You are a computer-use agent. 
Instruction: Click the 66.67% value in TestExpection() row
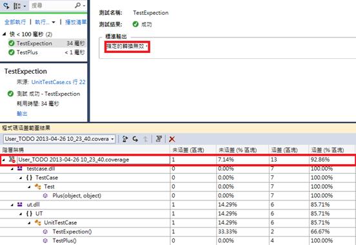pyautogui.click(x=320, y=231)
